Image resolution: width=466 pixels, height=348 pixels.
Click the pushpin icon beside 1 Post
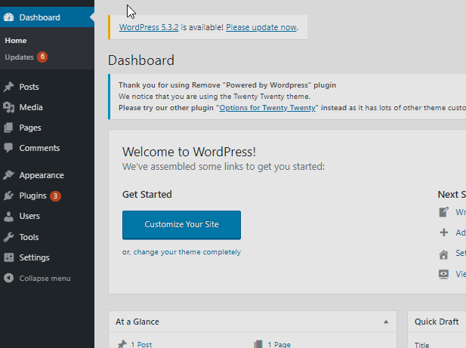coord(122,344)
